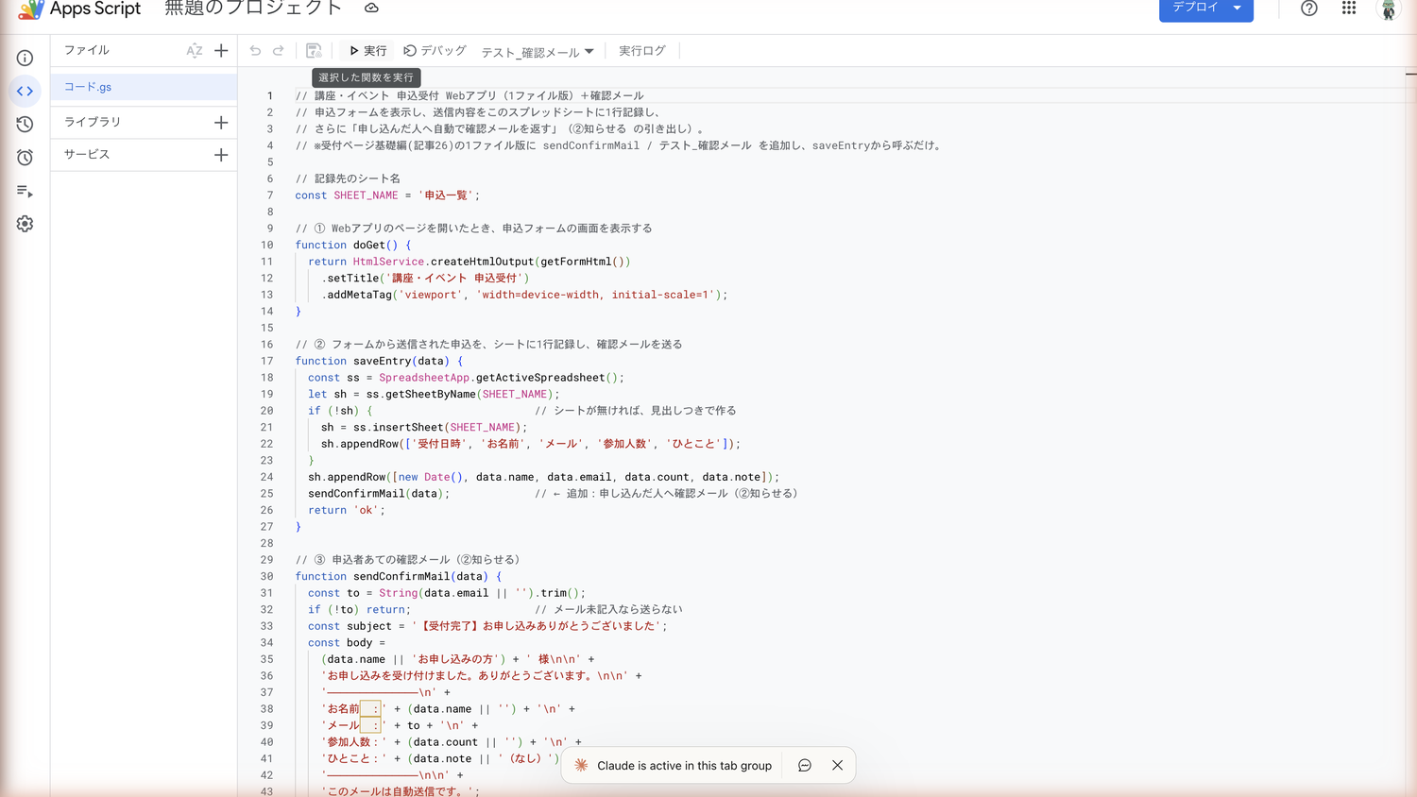Click the undo arrow icon
The height and width of the screenshot is (797, 1417).
(x=255, y=51)
